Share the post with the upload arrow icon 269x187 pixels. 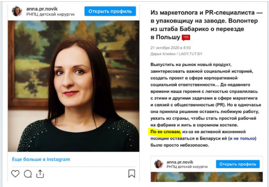click(x=40, y=174)
